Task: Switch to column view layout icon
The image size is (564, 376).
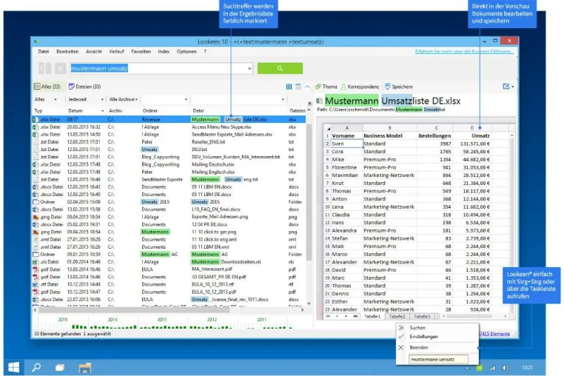Action: click(289, 87)
